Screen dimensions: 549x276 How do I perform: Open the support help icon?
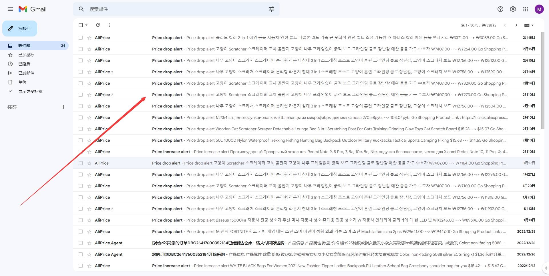(500, 9)
